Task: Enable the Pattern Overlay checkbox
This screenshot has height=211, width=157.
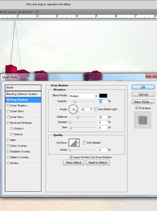Action: click(8, 157)
